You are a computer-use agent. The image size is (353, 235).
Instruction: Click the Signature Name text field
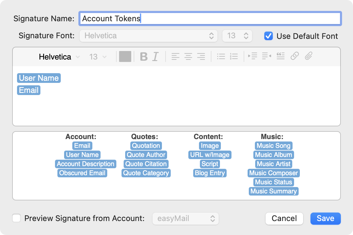click(x=210, y=19)
